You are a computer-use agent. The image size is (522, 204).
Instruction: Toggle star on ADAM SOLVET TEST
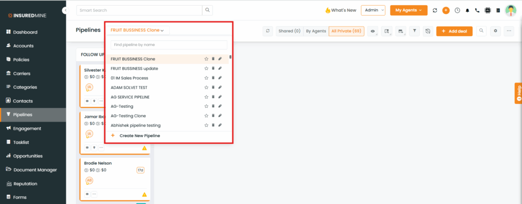tap(206, 88)
